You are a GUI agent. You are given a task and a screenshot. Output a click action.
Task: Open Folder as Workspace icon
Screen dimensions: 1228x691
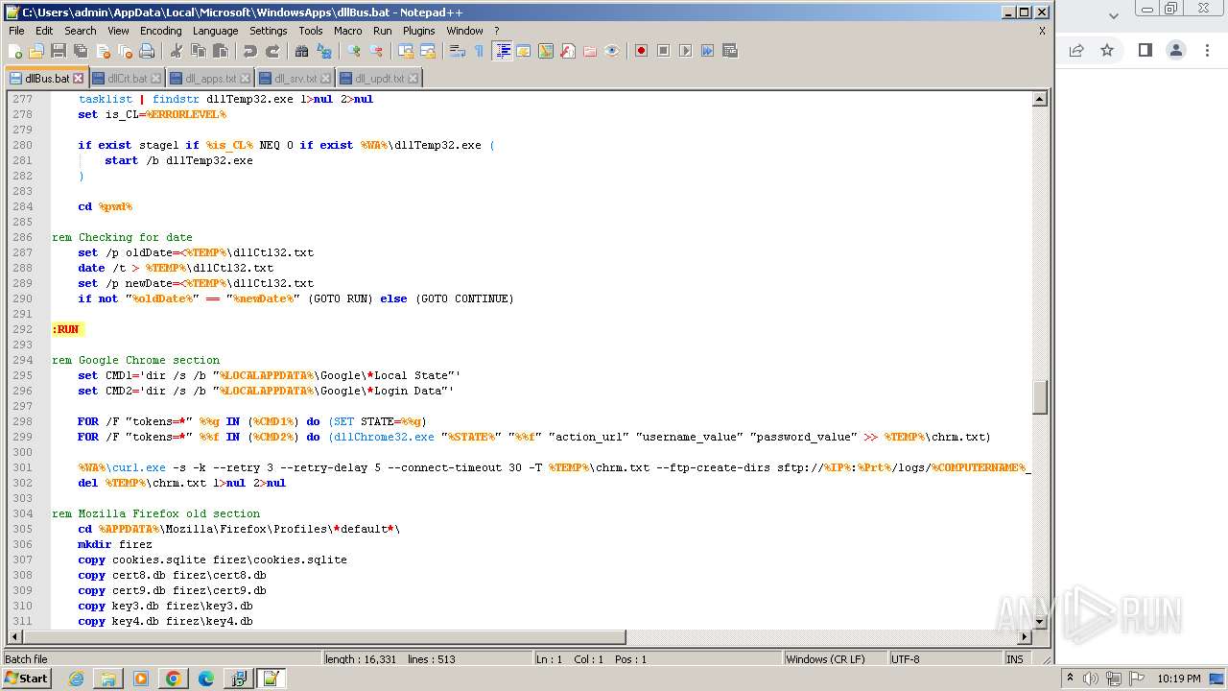coord(590,51)
